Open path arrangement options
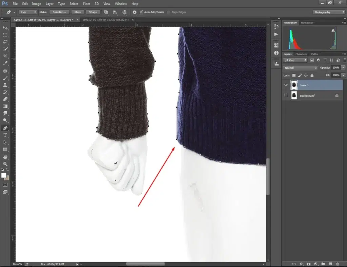347x267 pixels. 124,12
